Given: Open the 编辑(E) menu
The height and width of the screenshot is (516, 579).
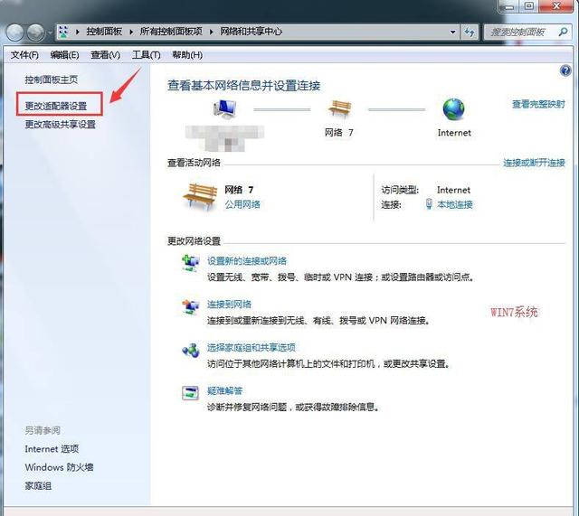Looking at the screenshot, I should tap(64, 55).
